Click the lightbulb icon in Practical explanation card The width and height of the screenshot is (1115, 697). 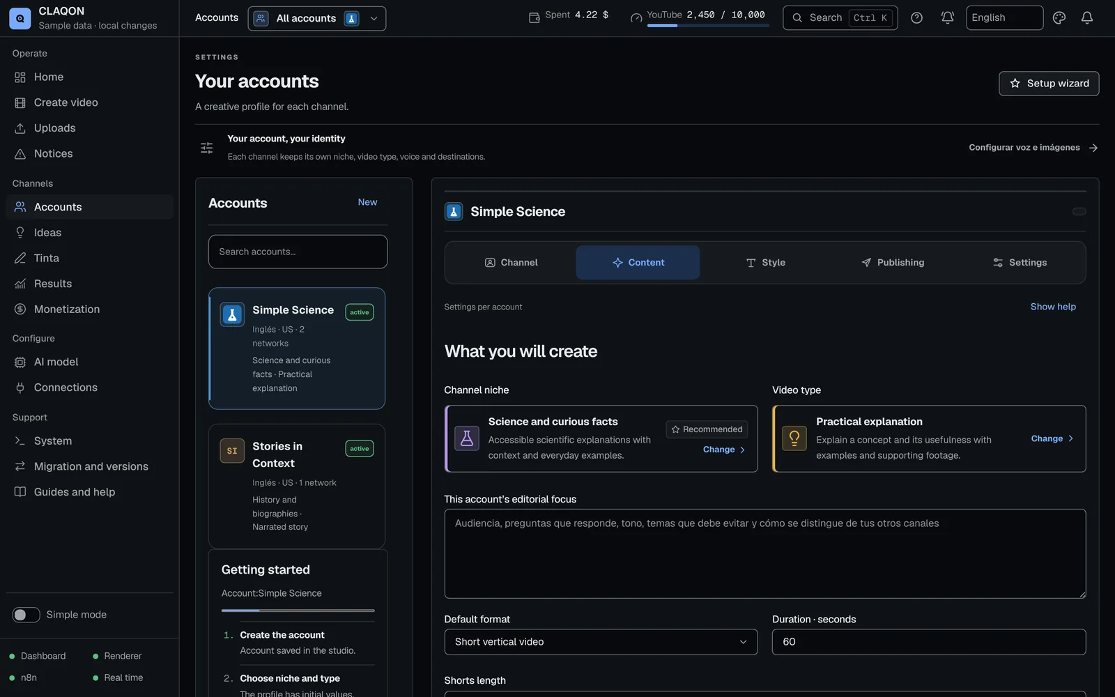pos(794,438)
